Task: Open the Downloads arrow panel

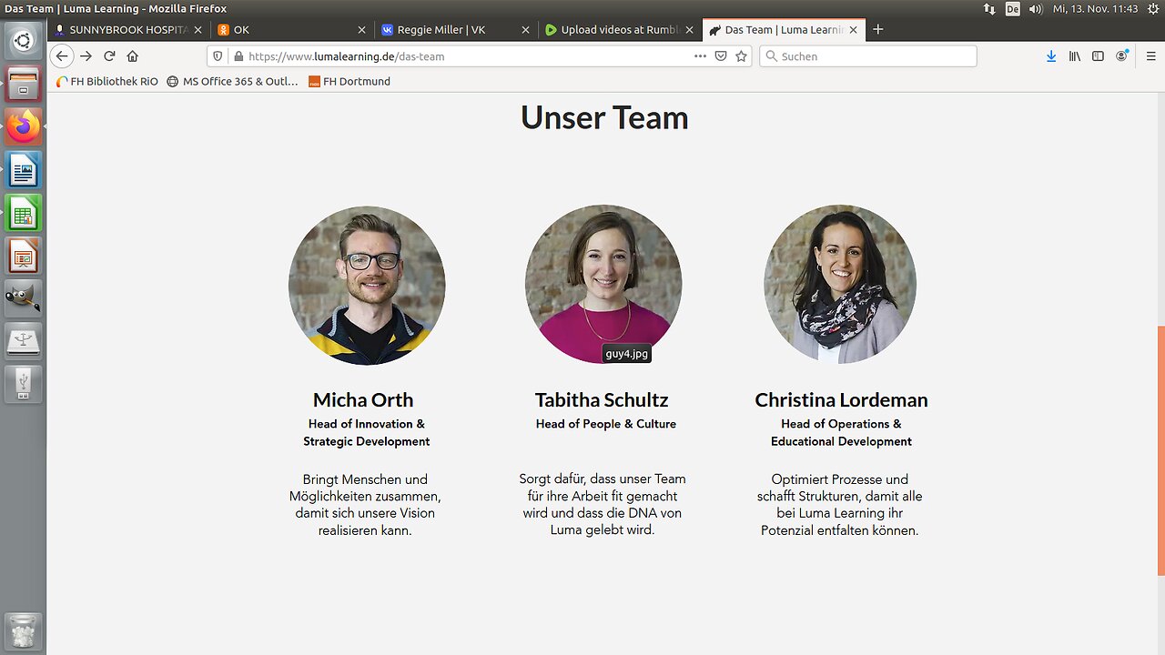Action: point(1051,56)
